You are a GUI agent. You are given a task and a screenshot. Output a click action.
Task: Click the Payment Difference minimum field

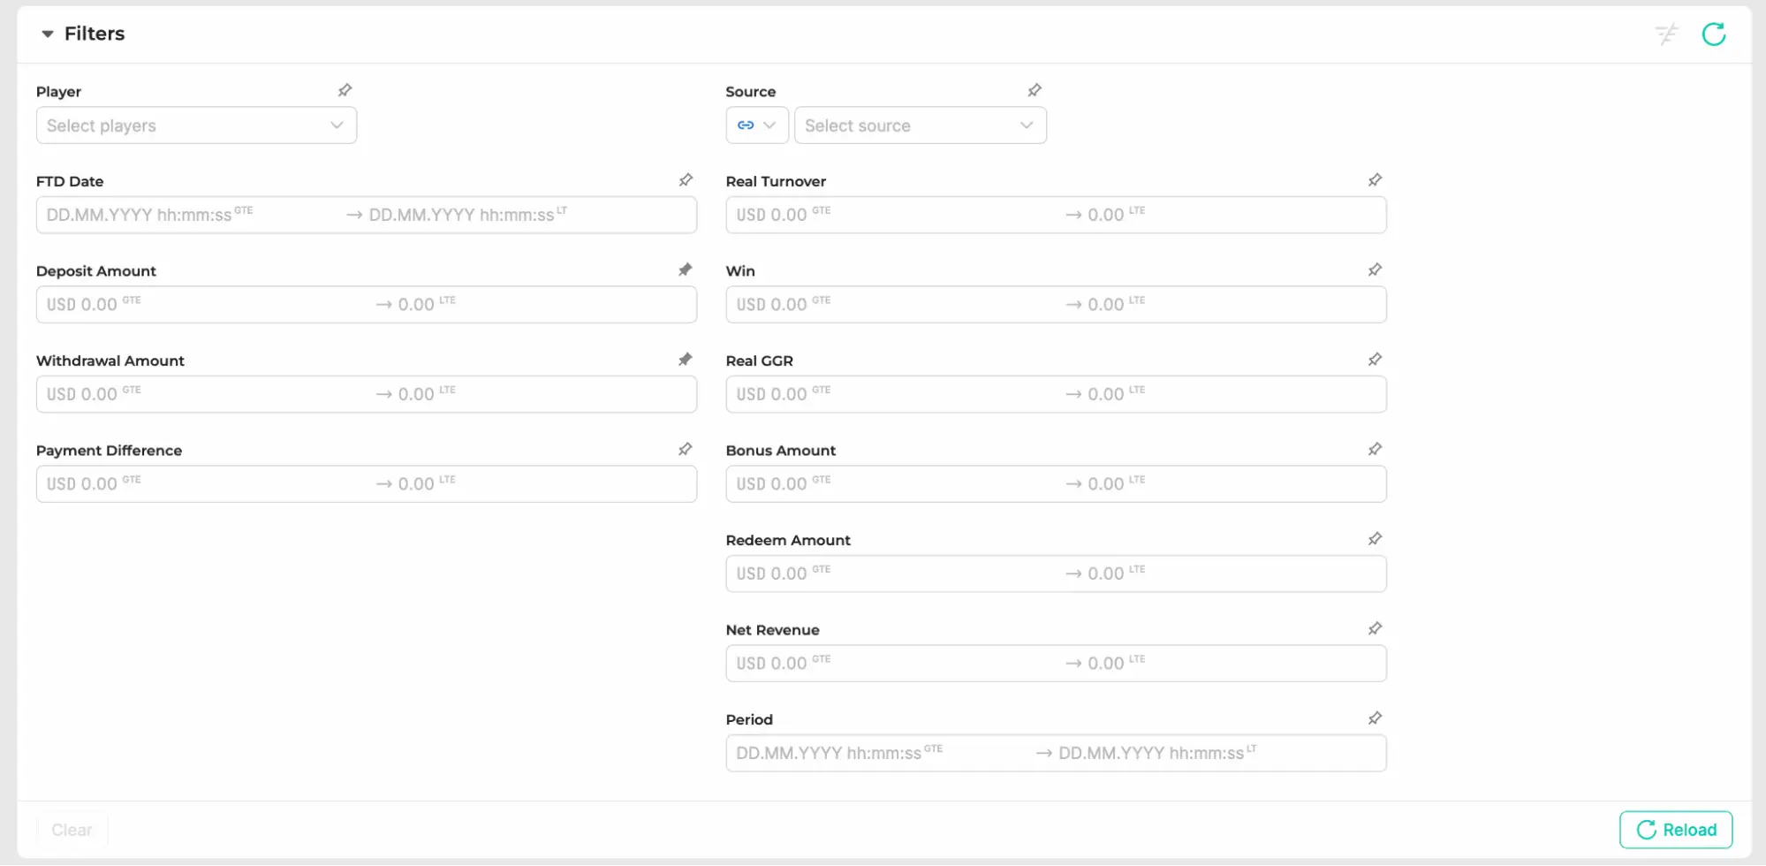click(206, 484)
